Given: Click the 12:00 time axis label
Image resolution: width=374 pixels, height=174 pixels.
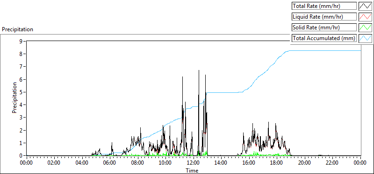Looking at the screenshot, I should [x=194, y=163].
